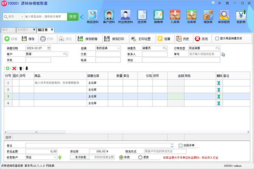Click 保存新增 save and new
Viewport: 254px width, 169px height.
(x=88, y=39)
